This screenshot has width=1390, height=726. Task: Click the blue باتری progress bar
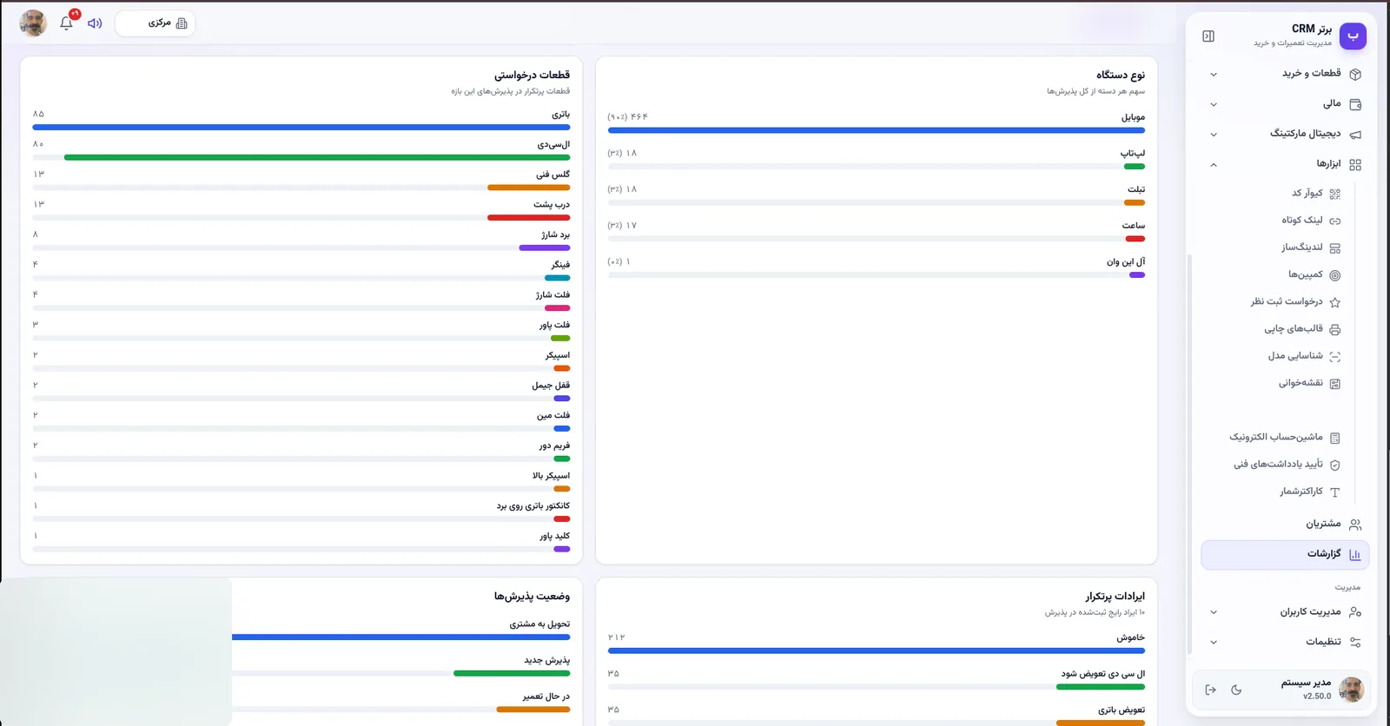point(301,128)
